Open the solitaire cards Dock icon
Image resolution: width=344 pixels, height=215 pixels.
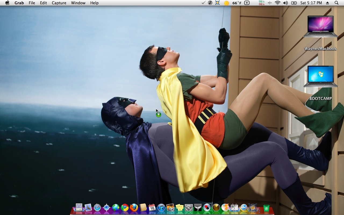click(207, 207)
